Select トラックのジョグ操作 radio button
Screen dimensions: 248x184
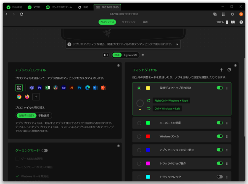click(x=139, y=163)
